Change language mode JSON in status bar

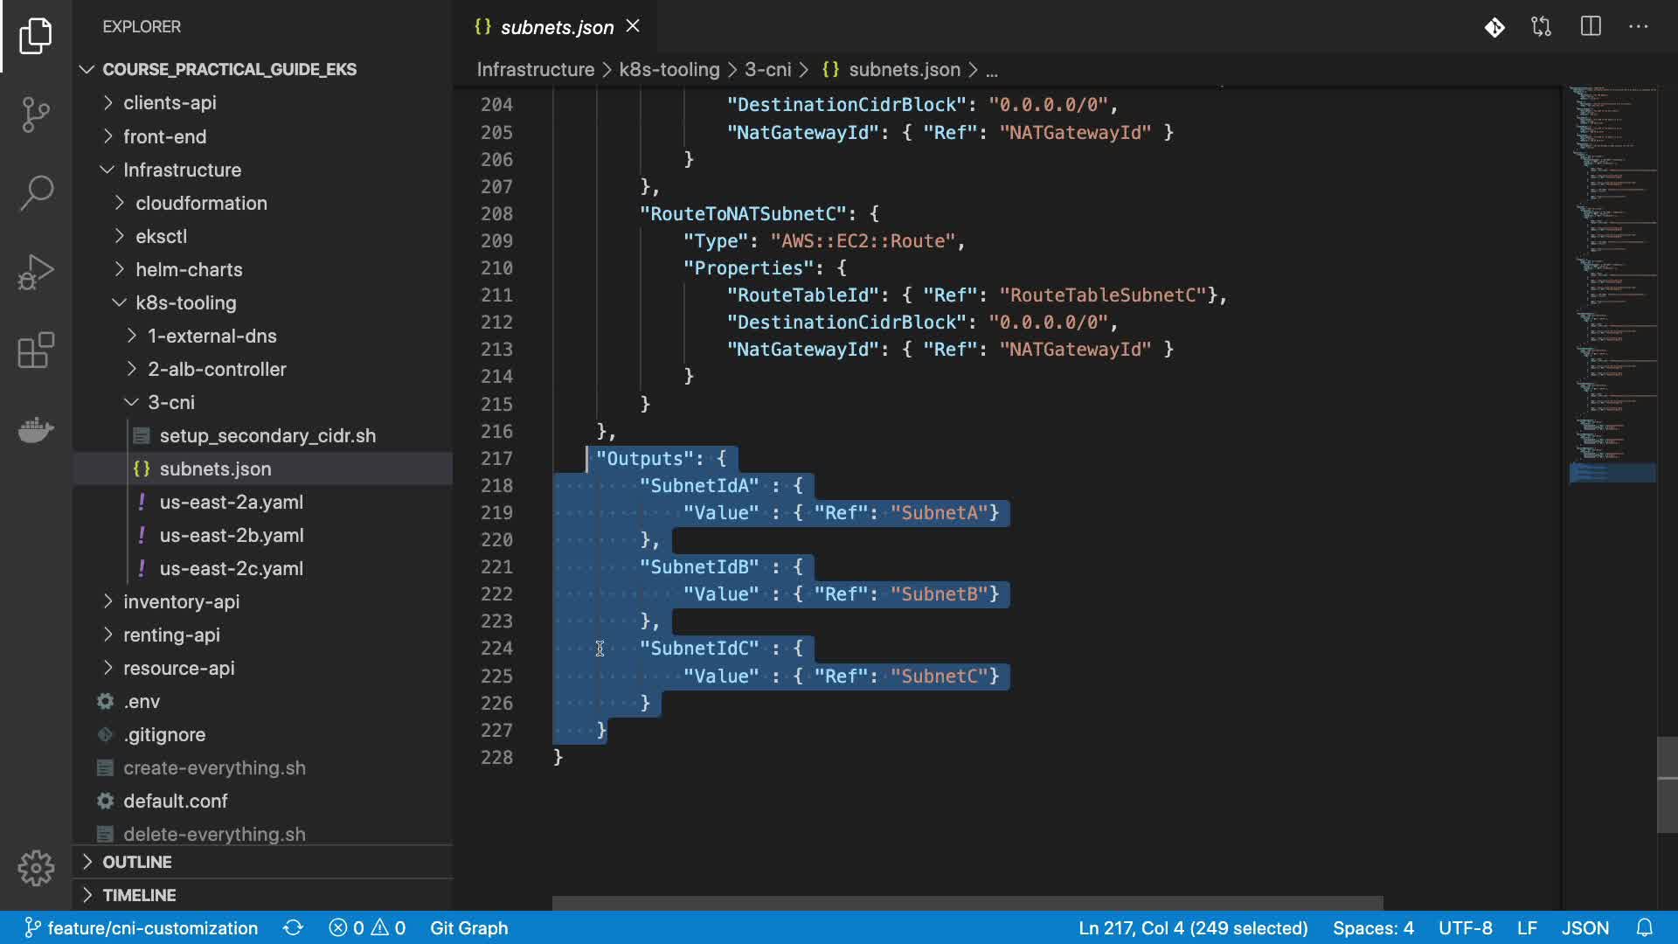click(1584, 927)
